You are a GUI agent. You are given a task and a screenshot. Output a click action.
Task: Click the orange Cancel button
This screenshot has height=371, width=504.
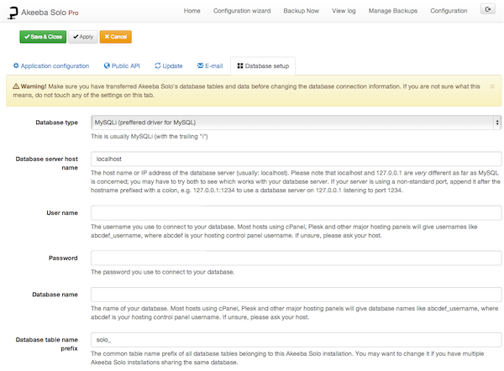coord(115,37)
